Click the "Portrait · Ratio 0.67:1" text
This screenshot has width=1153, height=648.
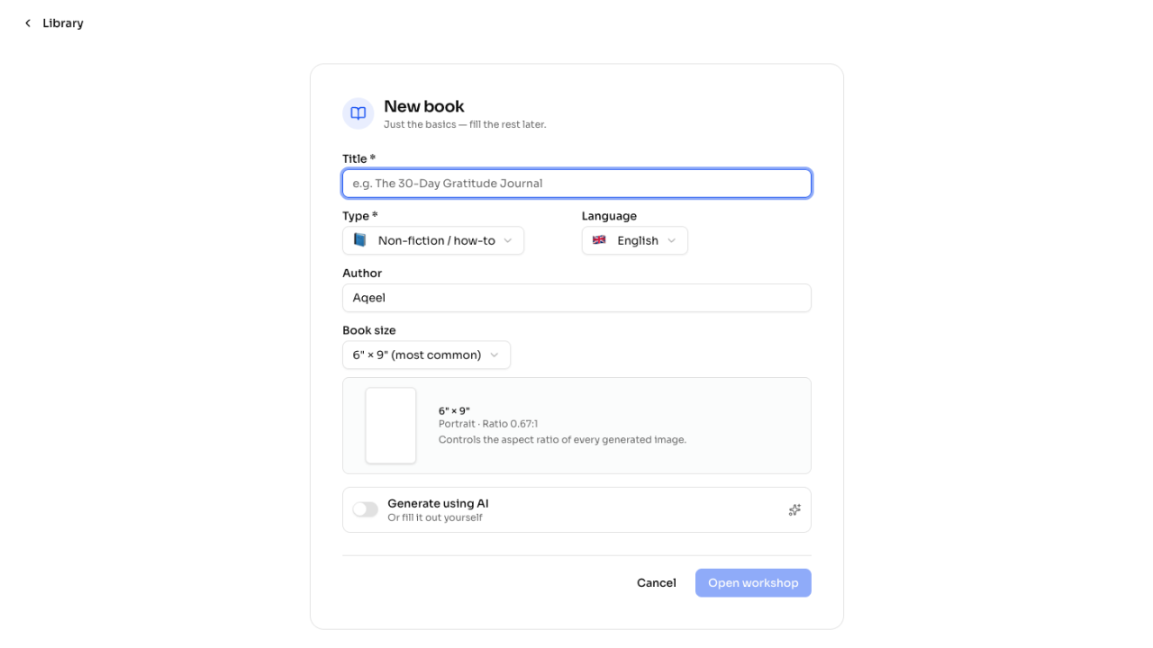(488, 424)
